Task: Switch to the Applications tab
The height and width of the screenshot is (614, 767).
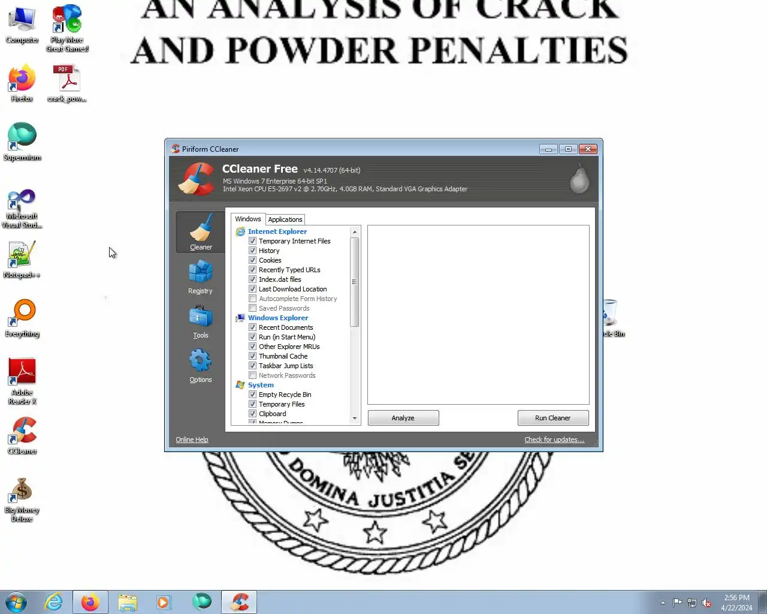Action: pyautogui.click(x=285, y=219)
